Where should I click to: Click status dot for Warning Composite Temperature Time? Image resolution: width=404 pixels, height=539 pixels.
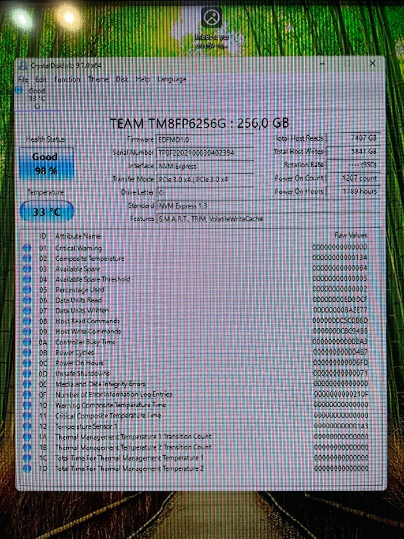coord(27,405)
